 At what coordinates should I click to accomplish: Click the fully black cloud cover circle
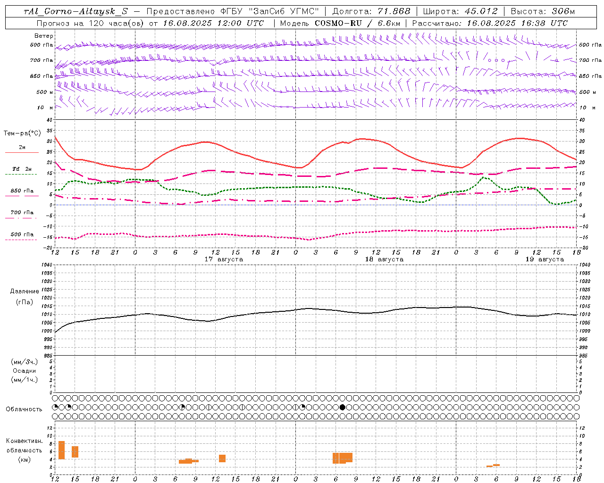pos(343,407)
